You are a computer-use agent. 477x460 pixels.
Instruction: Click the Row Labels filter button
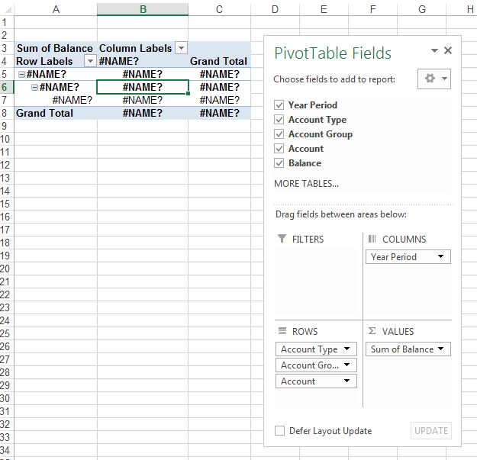[89, 61]
